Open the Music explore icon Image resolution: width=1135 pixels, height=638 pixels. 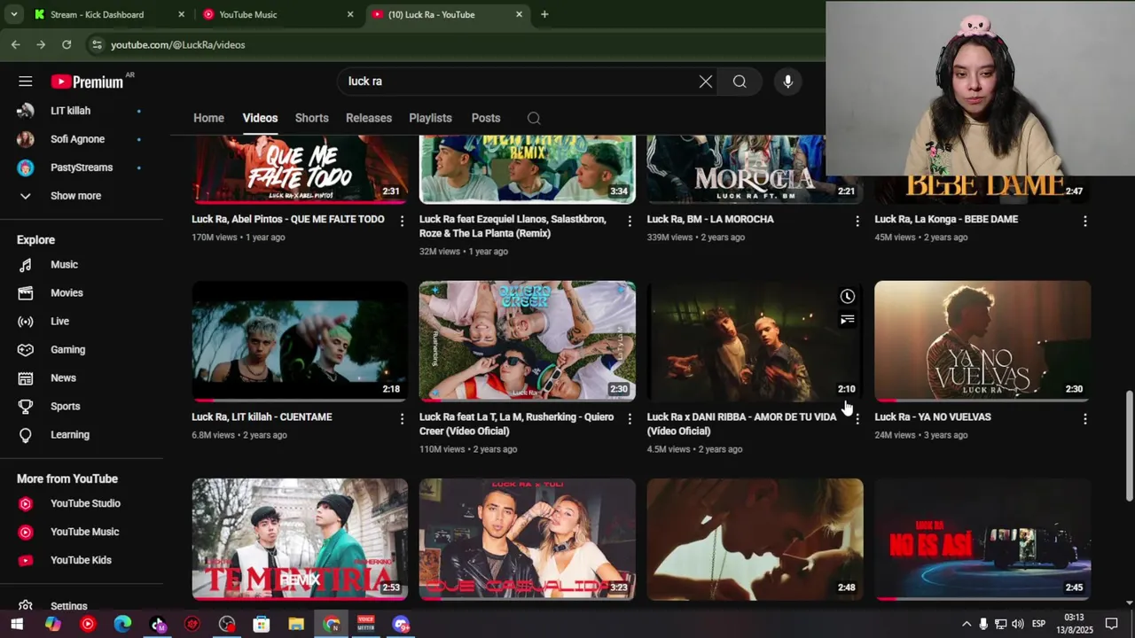(26, 265)
